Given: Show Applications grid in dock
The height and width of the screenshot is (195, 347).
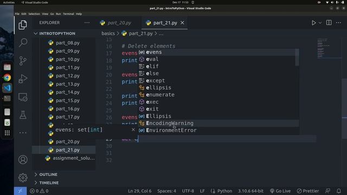Looking at the screenshot, I should (7, 133).
